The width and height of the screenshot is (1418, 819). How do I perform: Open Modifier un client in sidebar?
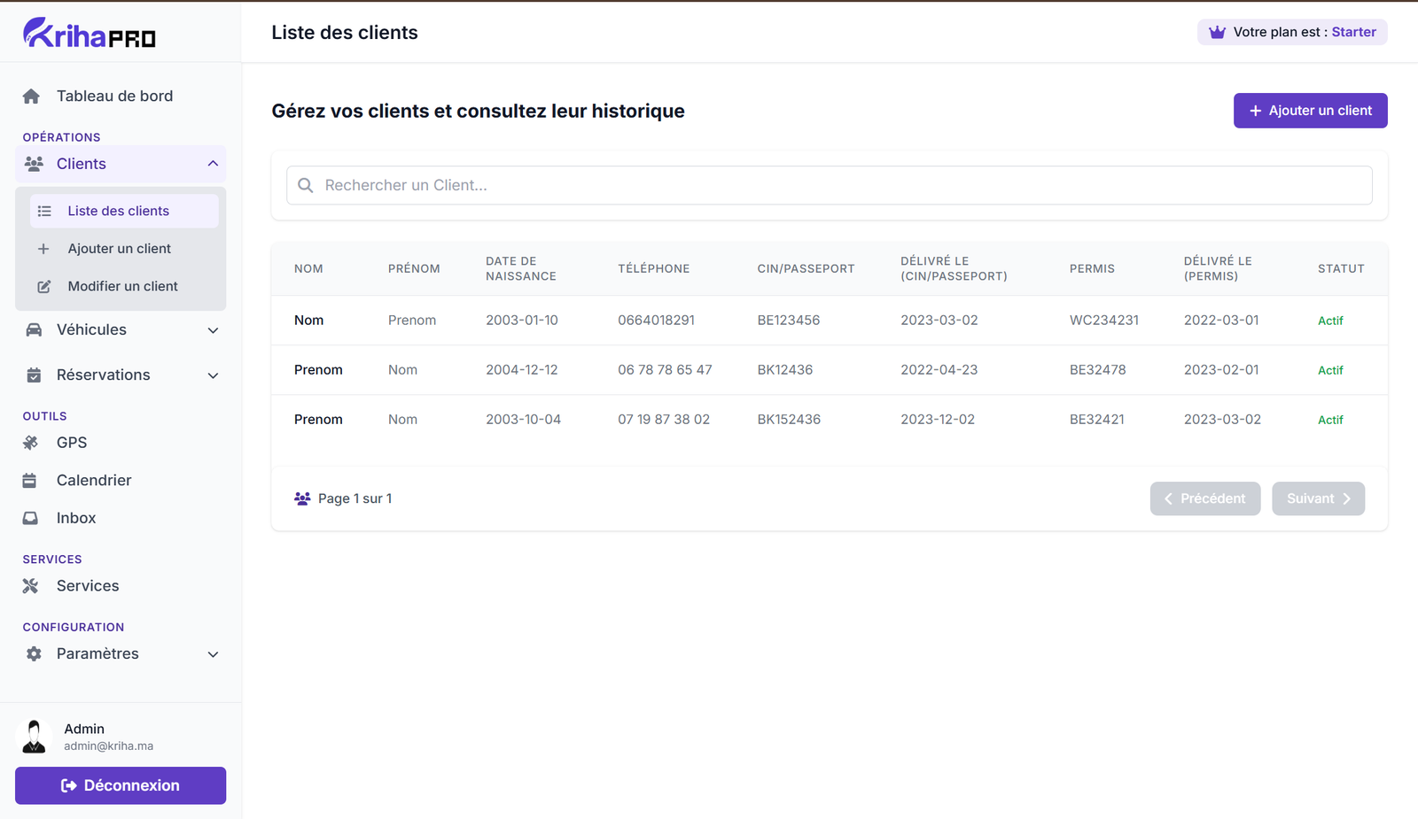[122, 287]
